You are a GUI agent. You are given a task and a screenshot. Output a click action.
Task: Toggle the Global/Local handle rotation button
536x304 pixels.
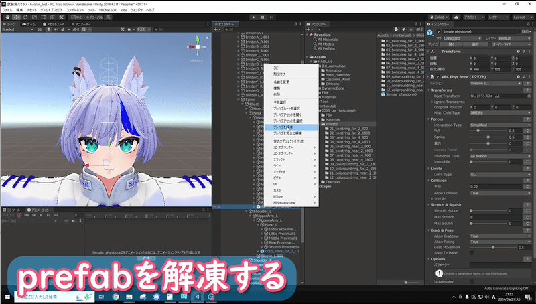click(95, 17)
